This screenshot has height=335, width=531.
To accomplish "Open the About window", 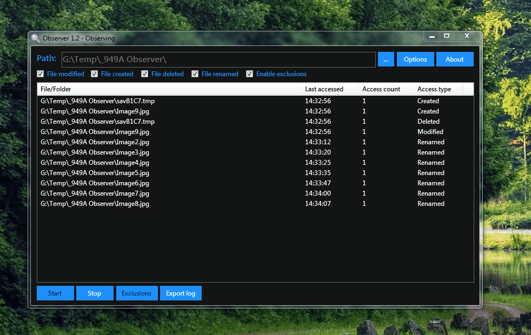I will click(x=454, y=59).
